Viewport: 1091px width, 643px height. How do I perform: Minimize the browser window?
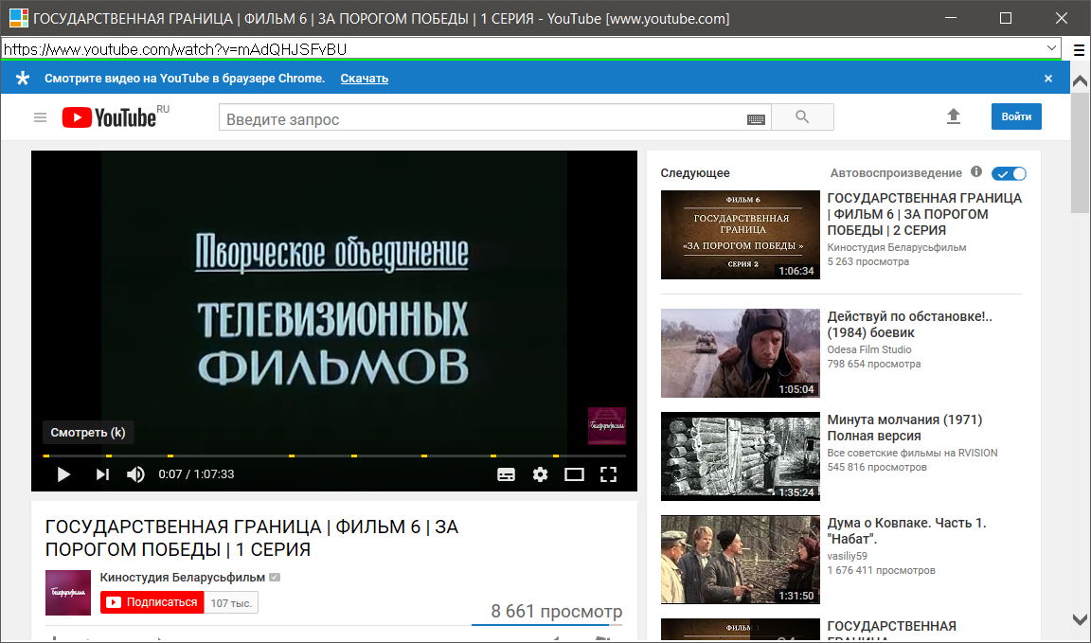[951, 18]
